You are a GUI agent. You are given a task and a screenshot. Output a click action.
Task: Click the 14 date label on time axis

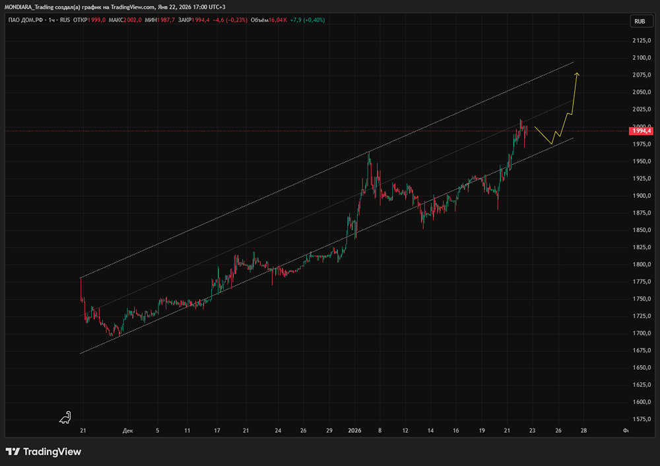point(430,430)
